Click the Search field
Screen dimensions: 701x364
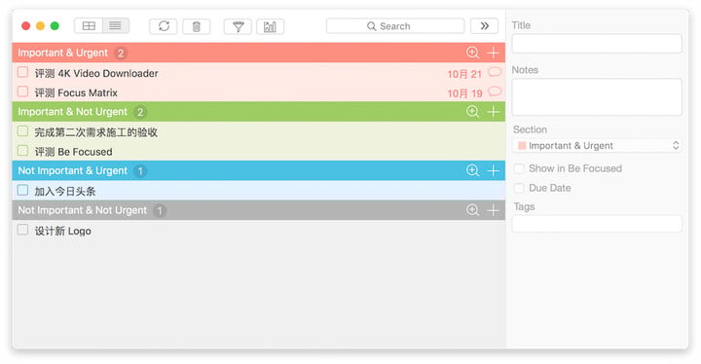click(395, 26)
